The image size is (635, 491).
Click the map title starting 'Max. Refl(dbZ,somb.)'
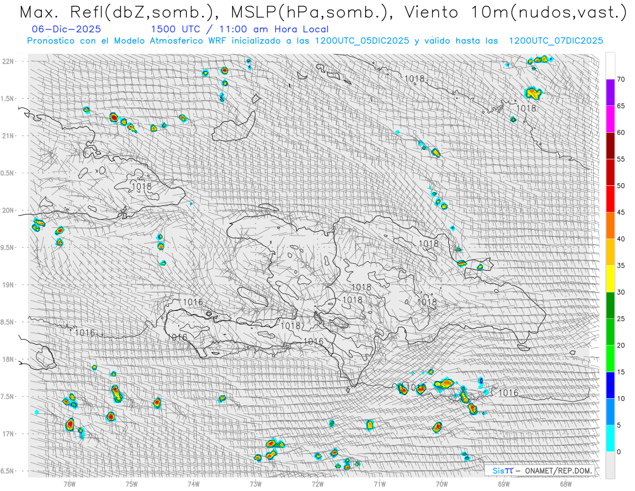pos(322,12)
